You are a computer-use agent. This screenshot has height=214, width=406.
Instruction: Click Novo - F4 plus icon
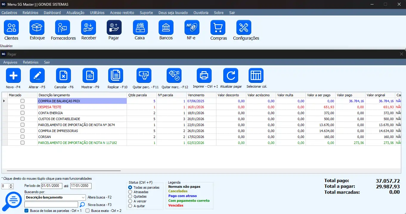click(x=13, y=76)
